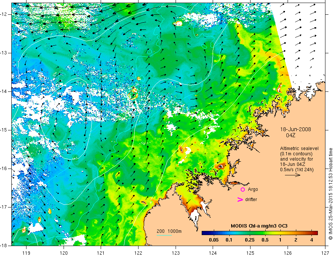The image size is (333, 257).
Task: Click the colorbar tick label 0.25
Action: 250,240
